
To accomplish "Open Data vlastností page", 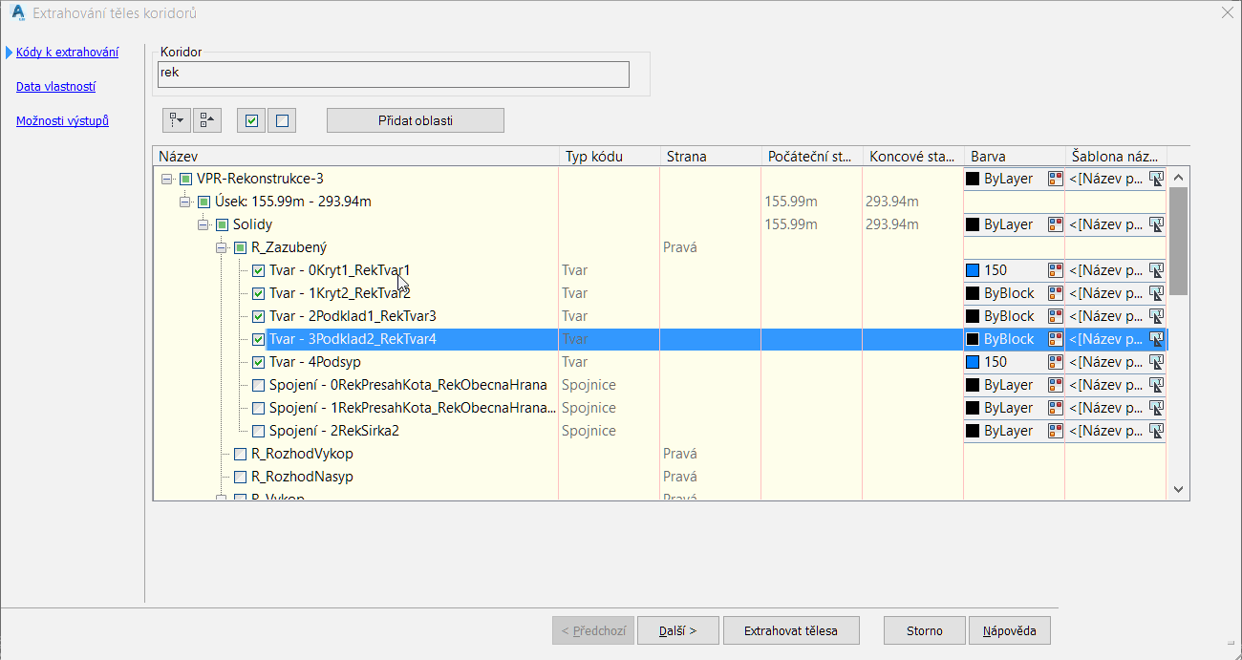I will click(x=55, y=87).
